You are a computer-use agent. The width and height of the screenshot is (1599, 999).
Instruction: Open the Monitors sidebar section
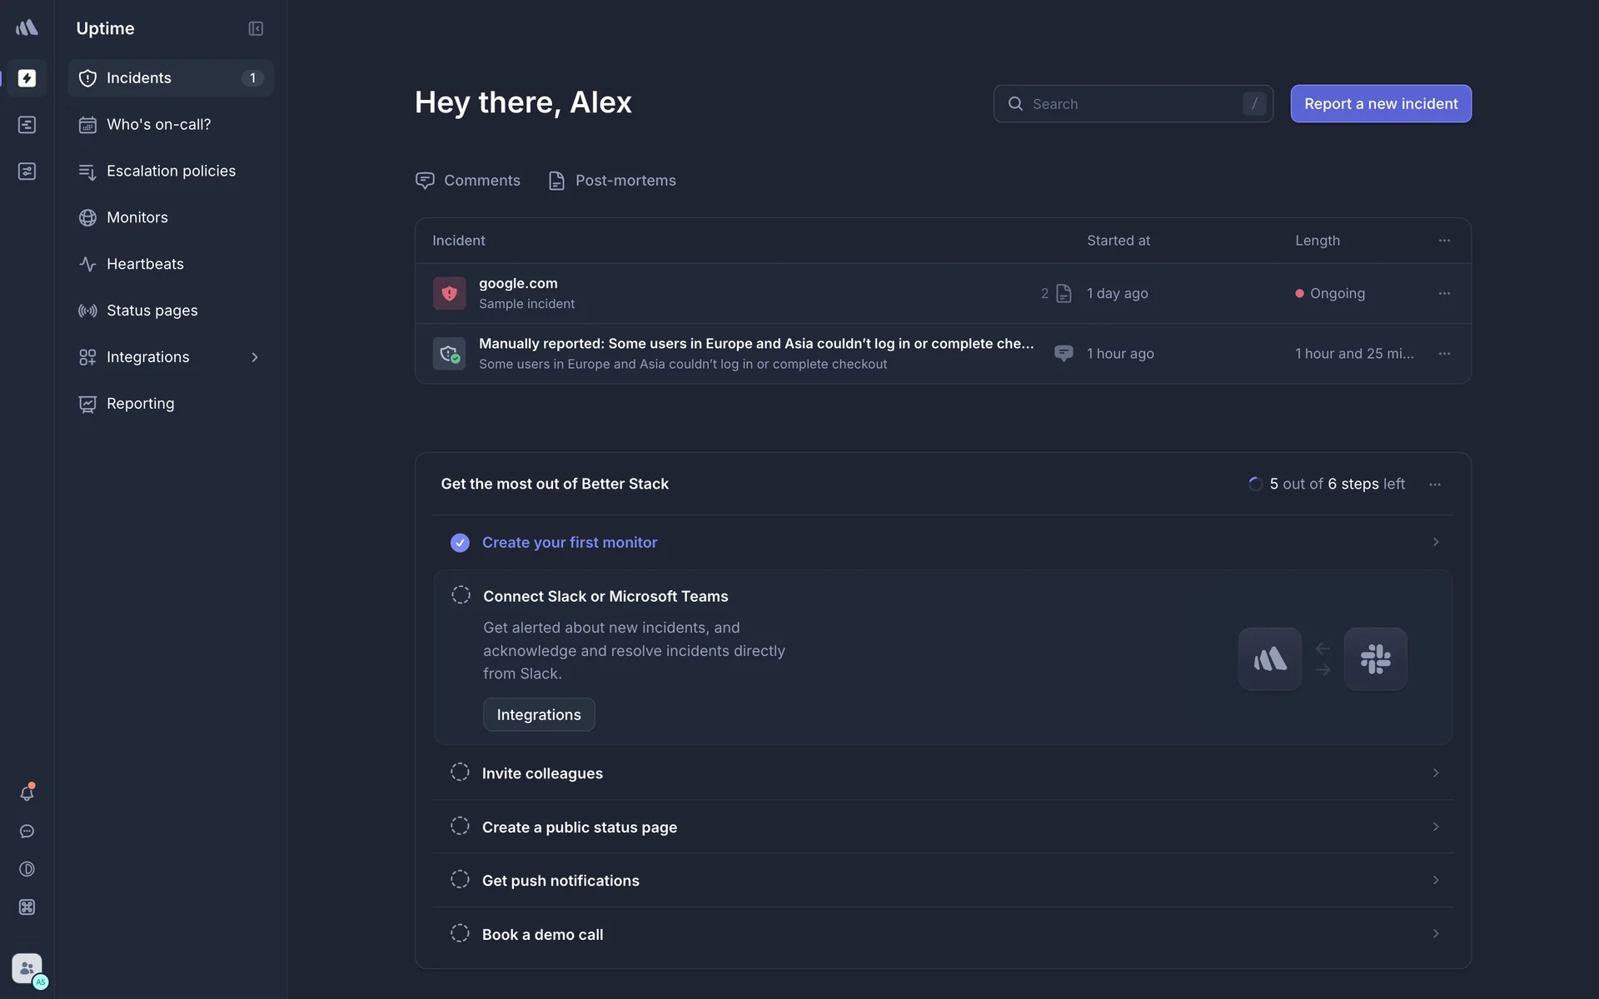(137, 217)
